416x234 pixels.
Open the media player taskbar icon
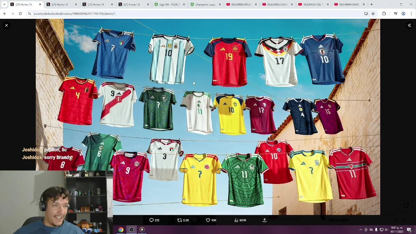pos(142,230)
